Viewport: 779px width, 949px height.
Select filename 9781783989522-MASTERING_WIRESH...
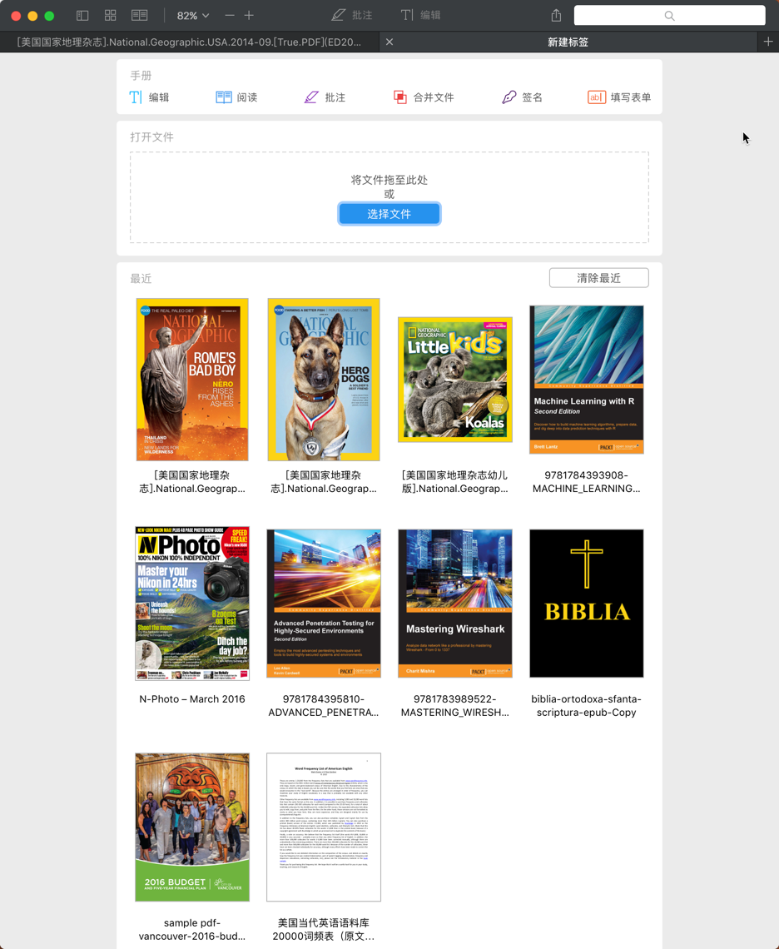pos(455,706)
